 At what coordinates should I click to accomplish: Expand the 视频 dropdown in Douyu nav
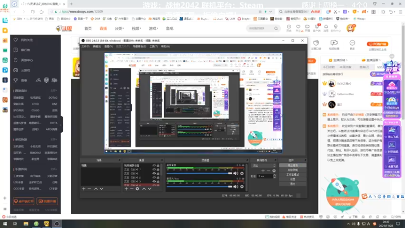pyautogui.click(x=136, y=28)
